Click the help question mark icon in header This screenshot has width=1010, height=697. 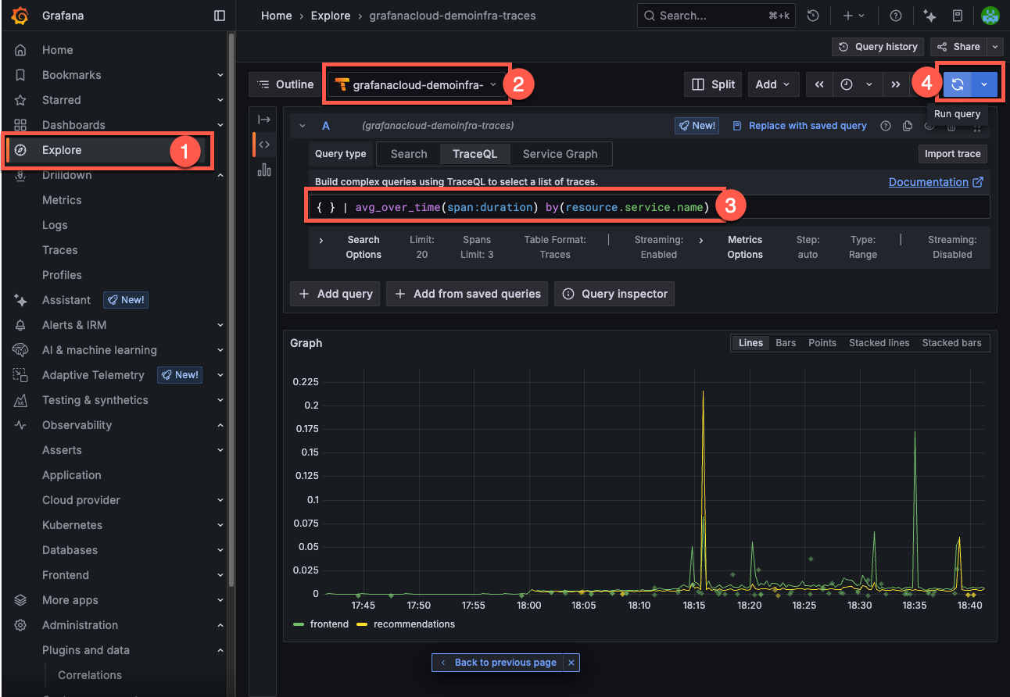(896, 16)
